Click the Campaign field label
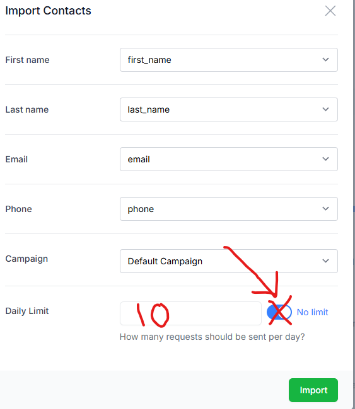355x409 pixels. [x=26, y=259]
